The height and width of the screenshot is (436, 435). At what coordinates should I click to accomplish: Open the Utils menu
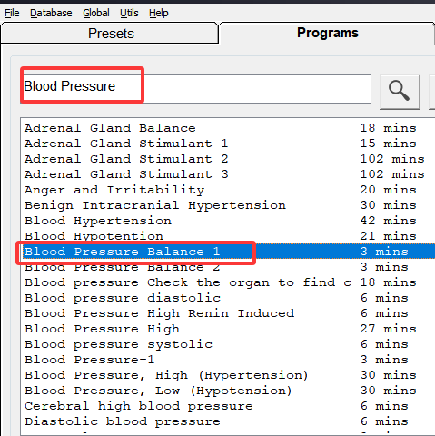click(129, 13)
